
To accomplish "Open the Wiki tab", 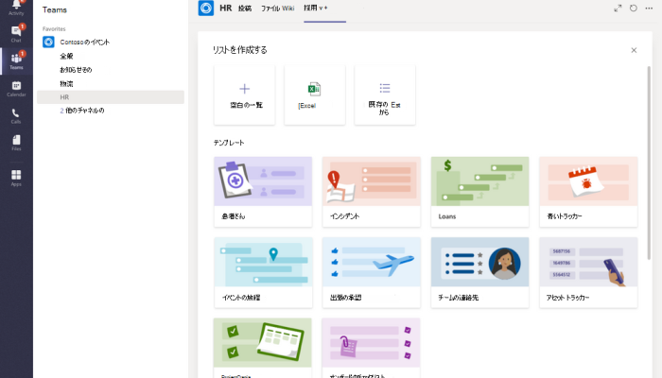I will (x=287, y=9).
